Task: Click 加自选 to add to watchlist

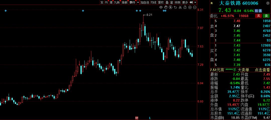Action: (145, 2)
